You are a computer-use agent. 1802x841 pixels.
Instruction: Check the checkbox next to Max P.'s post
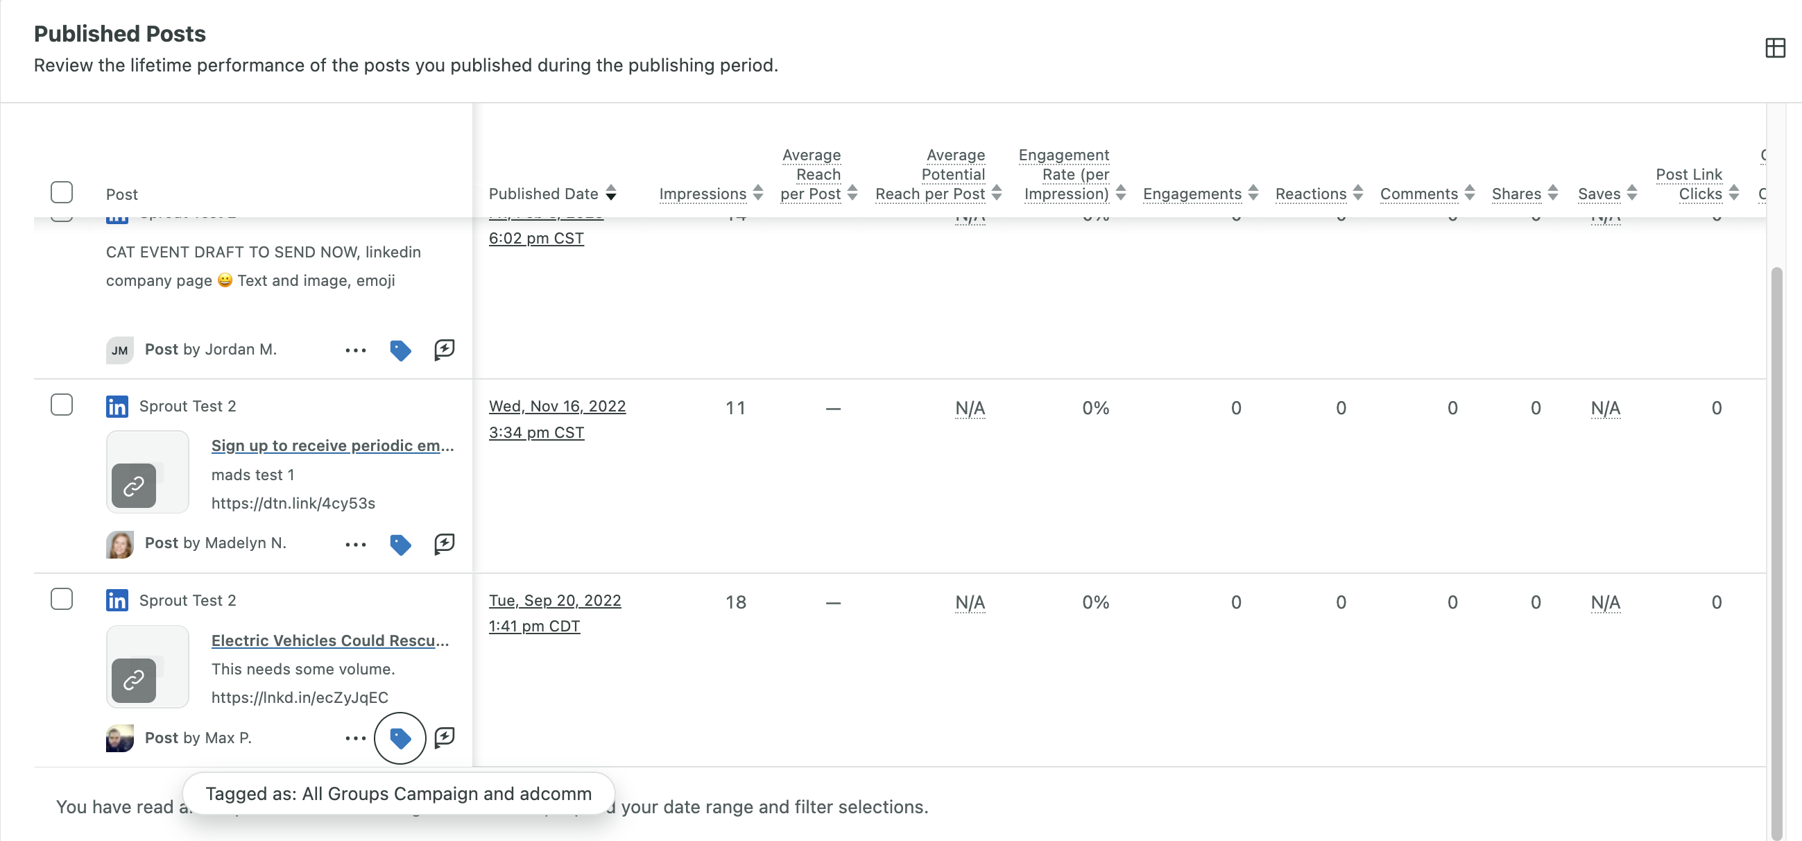click(62, 599)
